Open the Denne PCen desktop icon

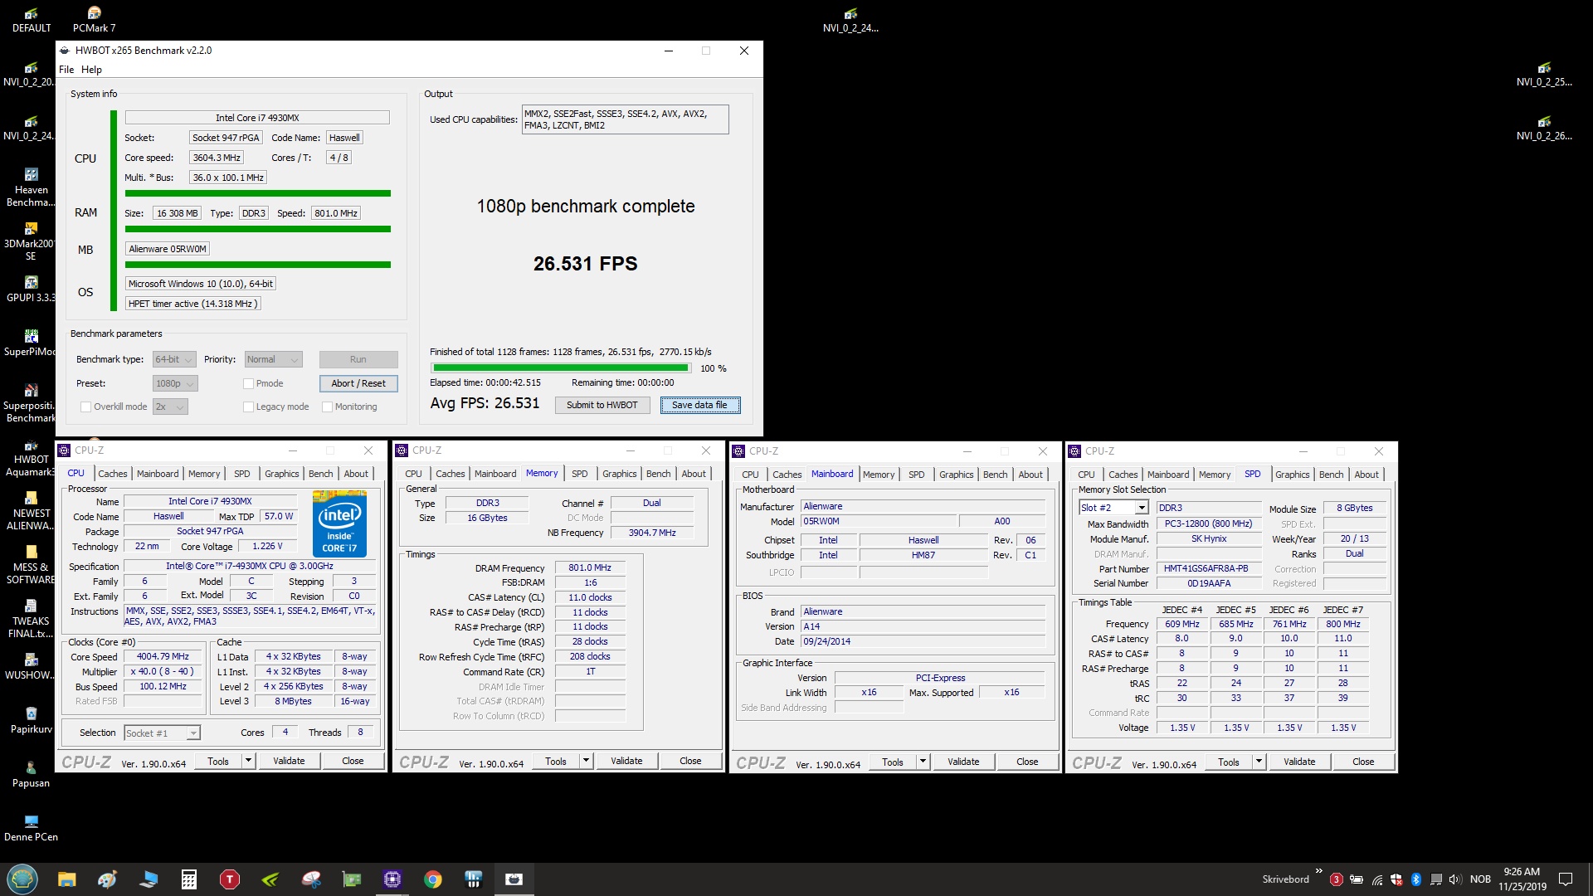(x=31, y=828)
